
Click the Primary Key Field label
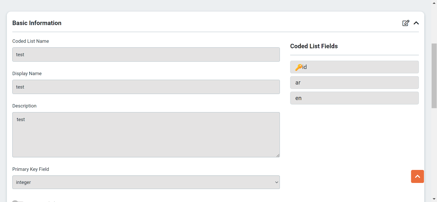click(x=31, y=169)
